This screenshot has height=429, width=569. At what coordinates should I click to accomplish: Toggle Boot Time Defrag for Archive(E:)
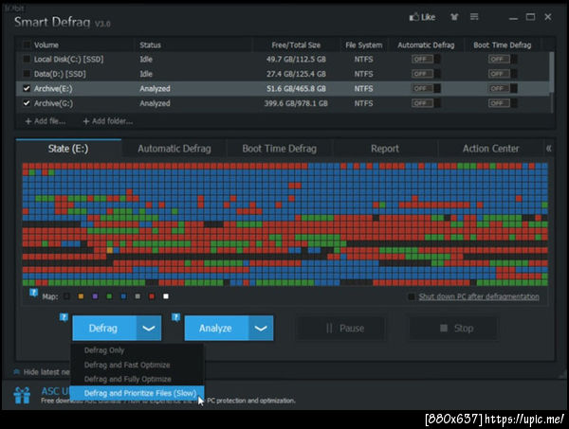click(503, 88)
